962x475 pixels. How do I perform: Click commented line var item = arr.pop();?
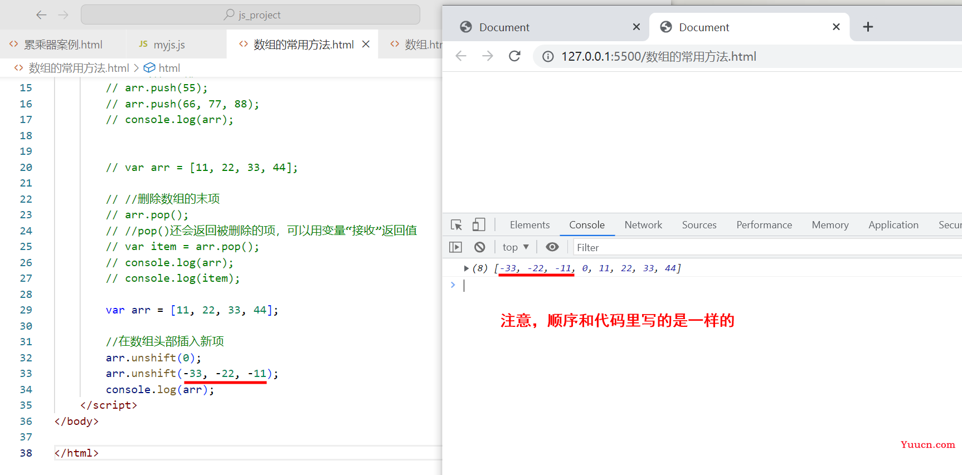pos(182,247)
